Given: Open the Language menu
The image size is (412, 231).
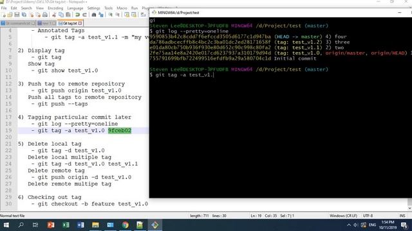Looking at the screenshot, I should (75, 8).
